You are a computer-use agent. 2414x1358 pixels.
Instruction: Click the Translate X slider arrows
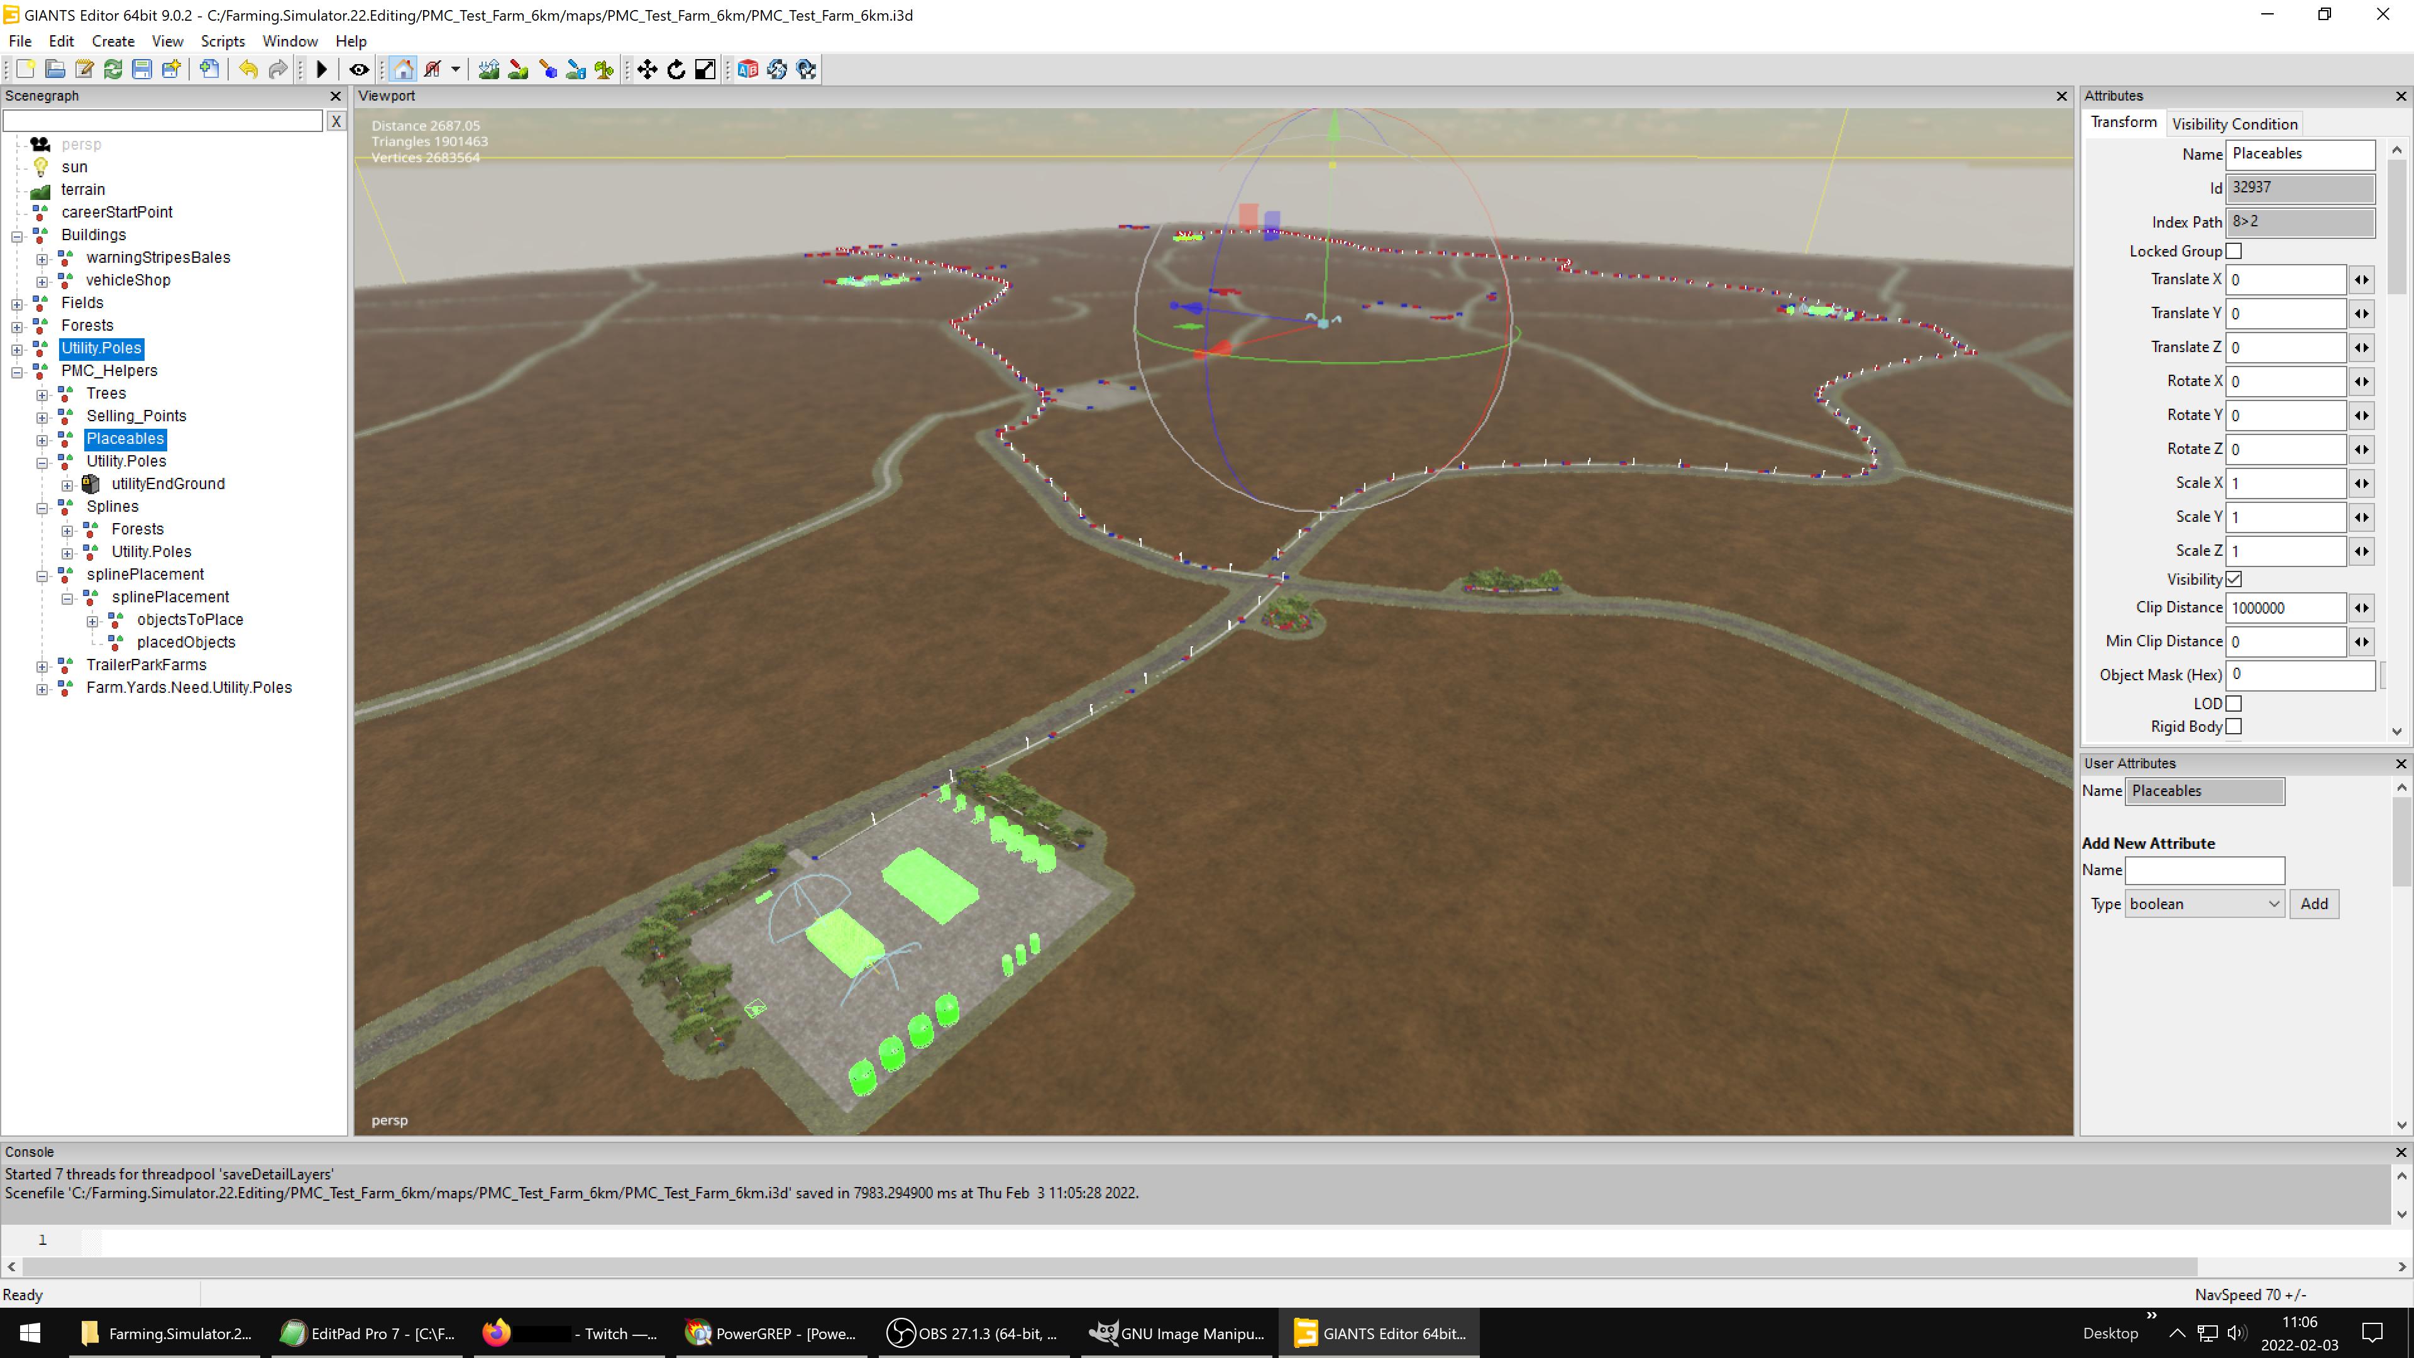tap(2362, 280)
